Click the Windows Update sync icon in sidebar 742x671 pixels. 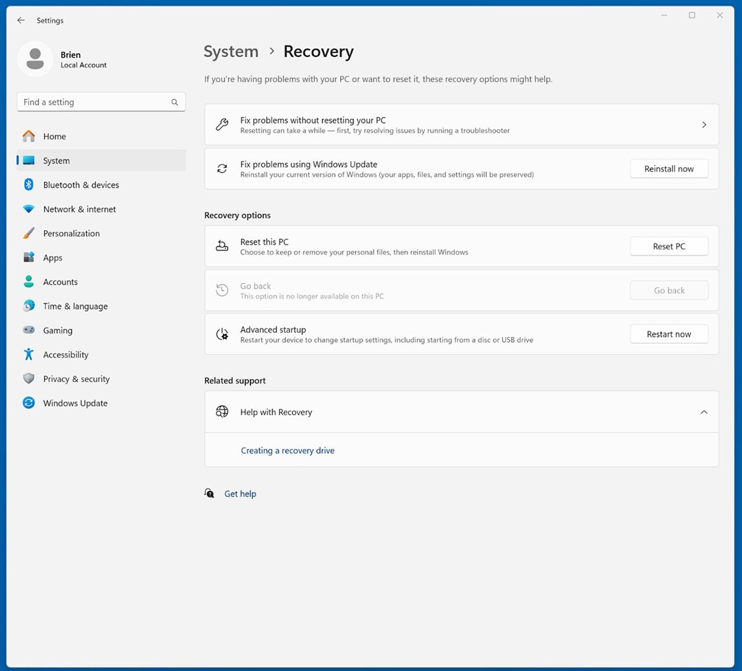(28, 403)
